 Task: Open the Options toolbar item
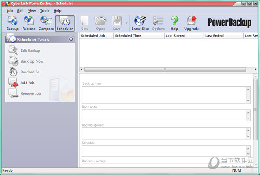(158, 23)
